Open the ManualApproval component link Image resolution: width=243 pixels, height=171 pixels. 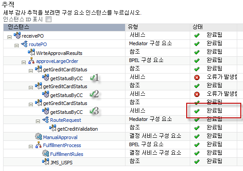click(x=60, y=137)
